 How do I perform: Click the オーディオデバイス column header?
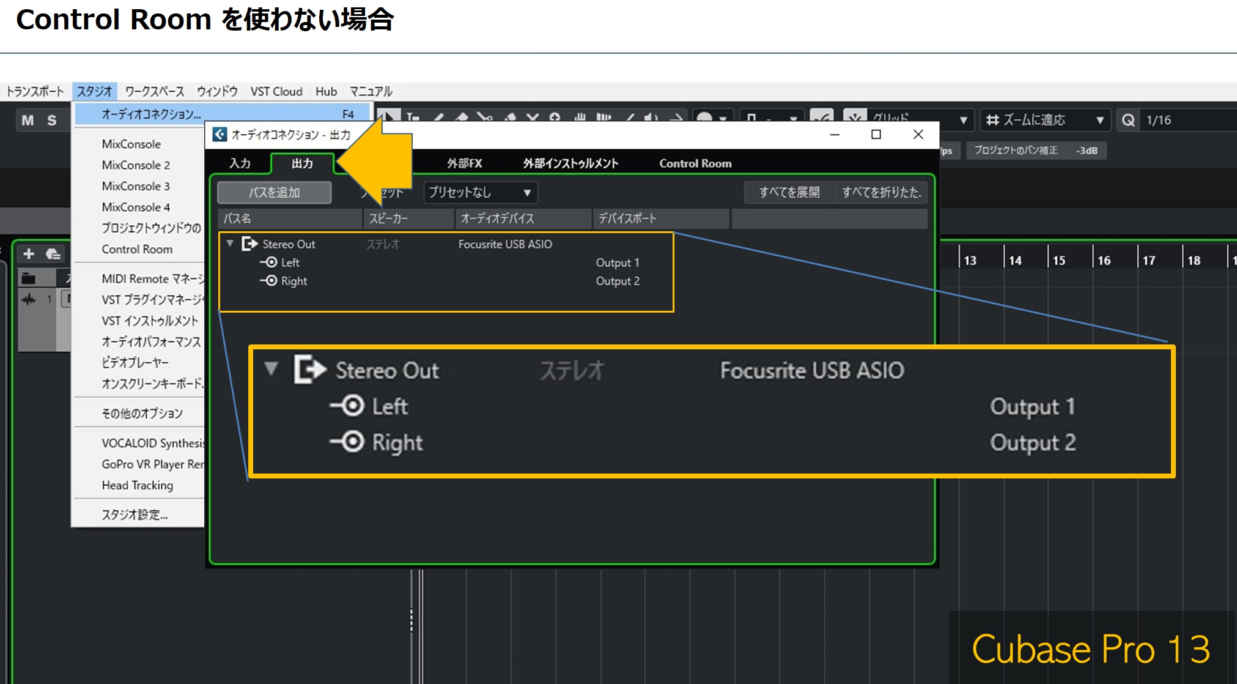click(x=523, y=218)
